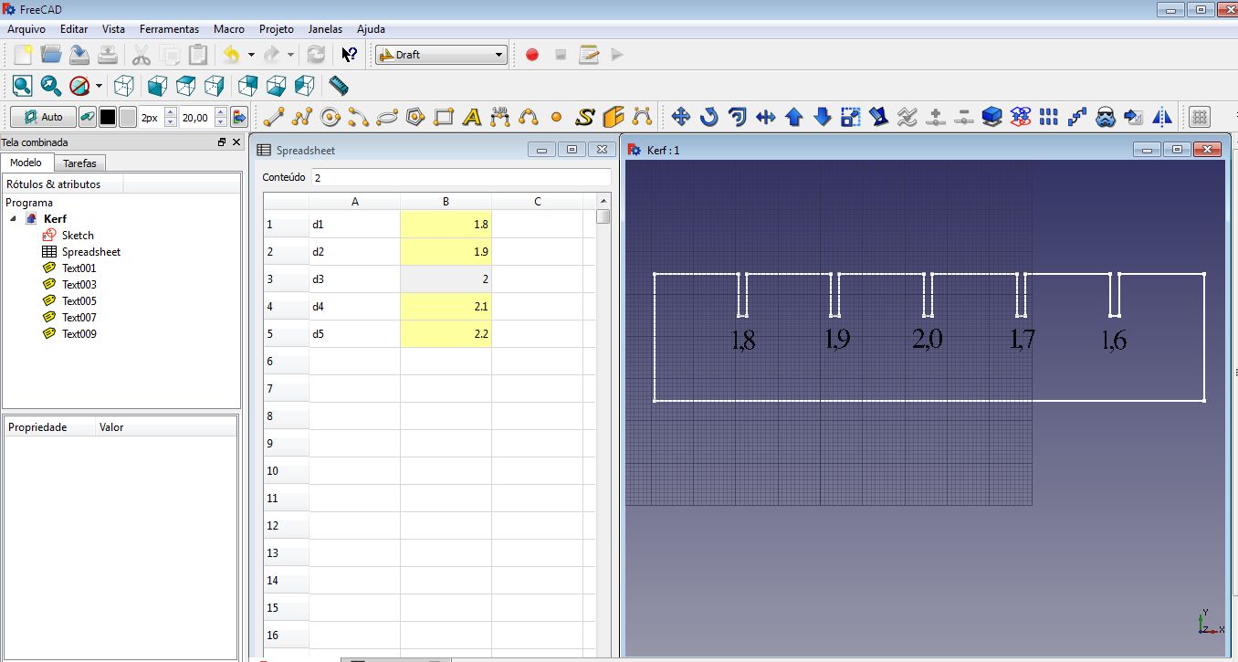Open the macro editor notepad icon

[x=589, y=55]
